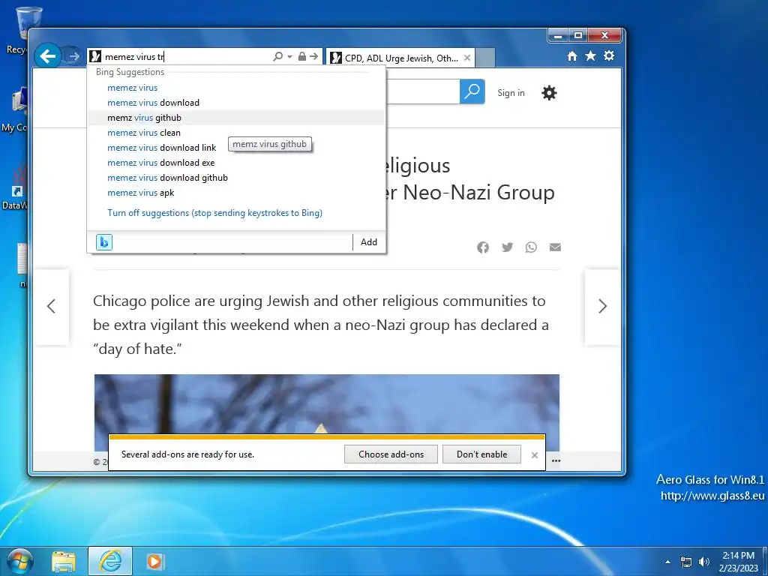Open a new tab button
Screen dimensions: 768x576
click(x=485, y=58)
